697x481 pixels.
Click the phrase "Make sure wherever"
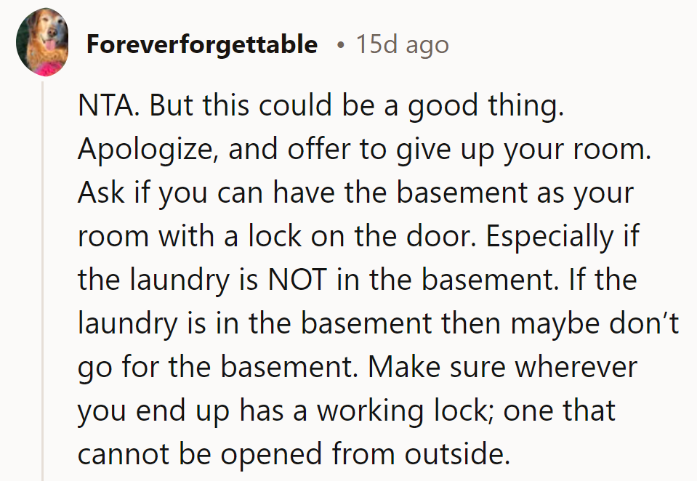pyautogui.click(x=503, y=366)
